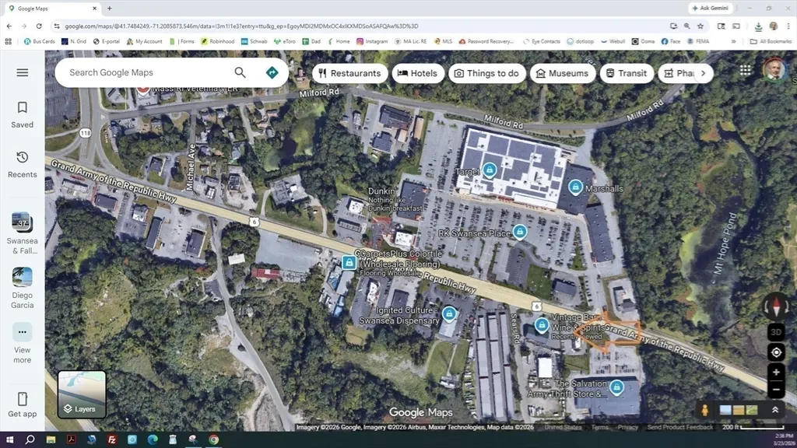This screenshot has width=797, height=448.
Task: Open the All Bookmarks folder
Action: coord(771,41)
